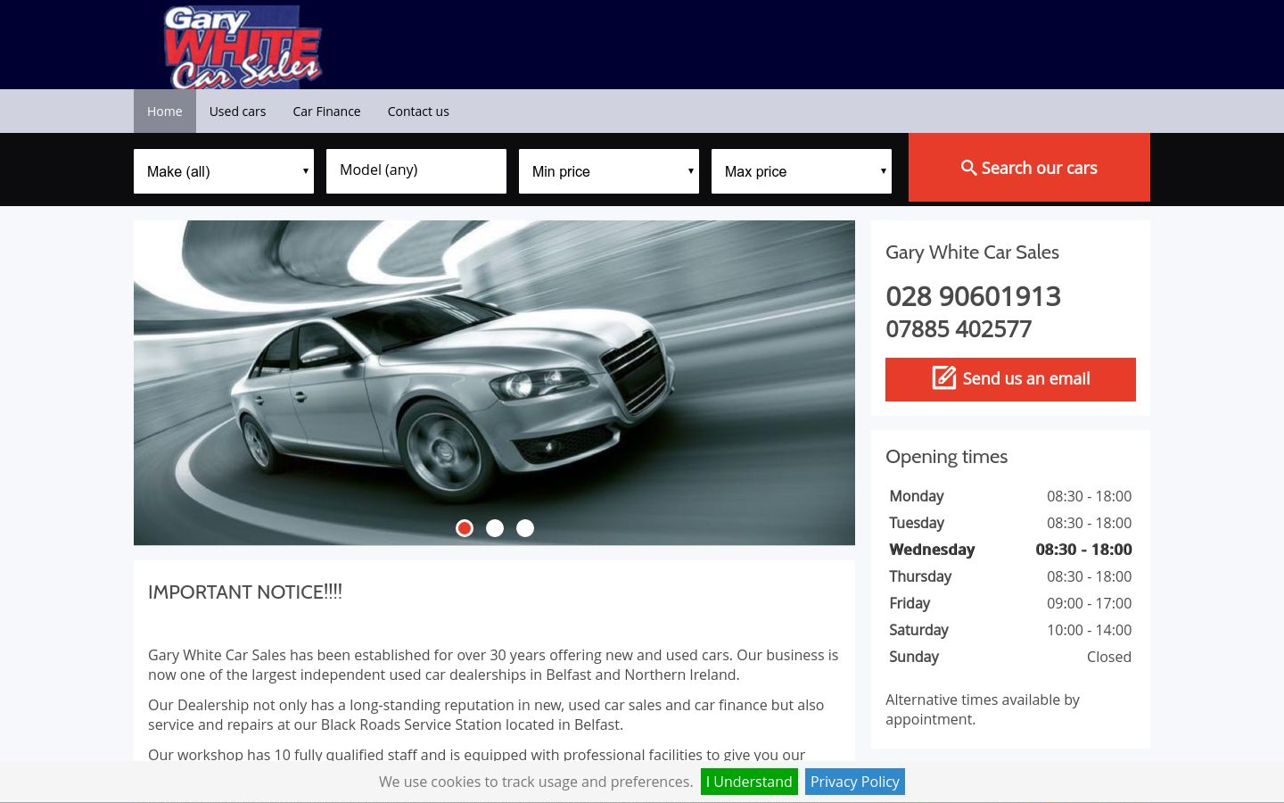Select the first red slideshow dot

(465, 528)
